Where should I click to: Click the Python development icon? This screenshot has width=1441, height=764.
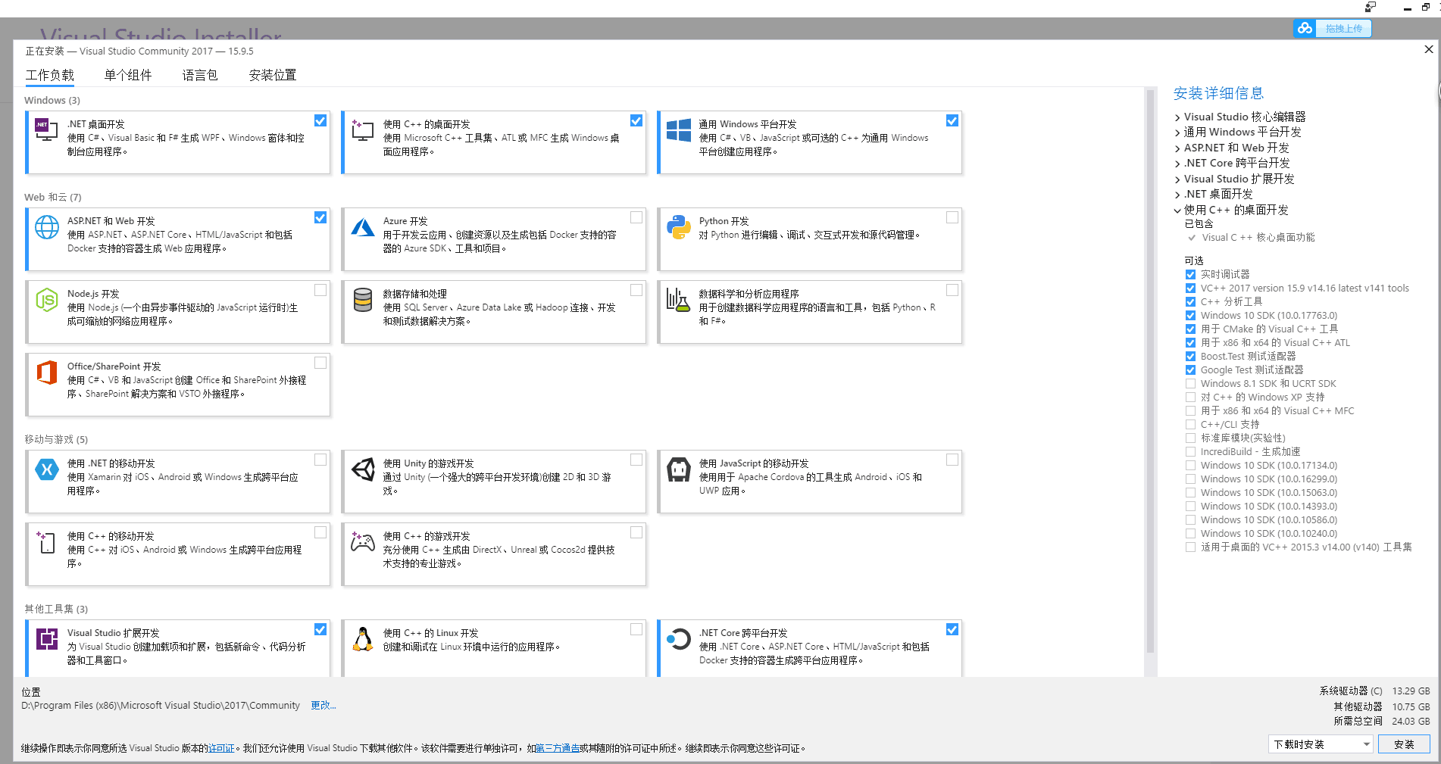678,227
